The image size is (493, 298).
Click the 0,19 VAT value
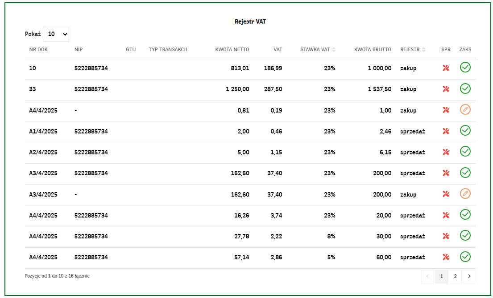[276, 110]
